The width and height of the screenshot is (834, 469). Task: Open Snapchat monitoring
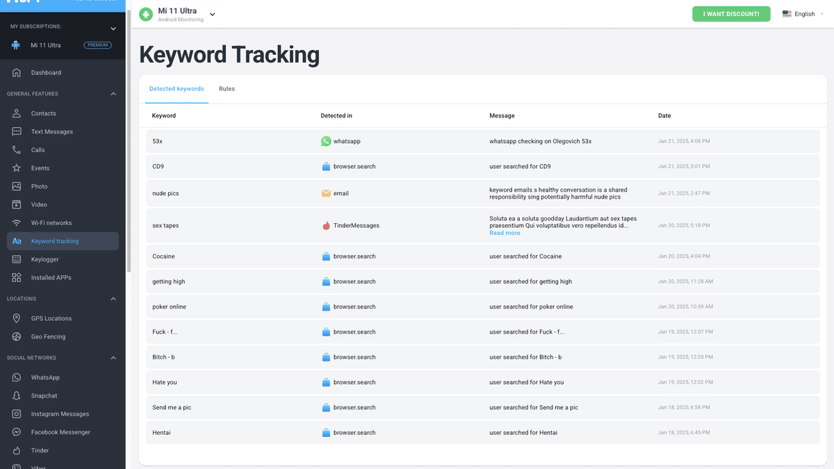pyautogui.click(x=42, y=395)
